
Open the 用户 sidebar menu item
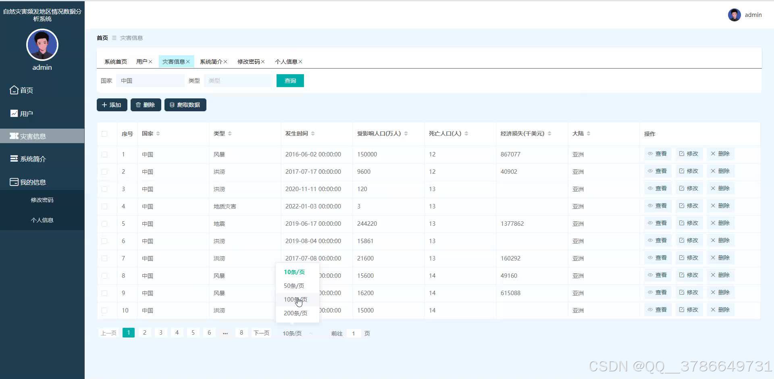tap(42, 114)
